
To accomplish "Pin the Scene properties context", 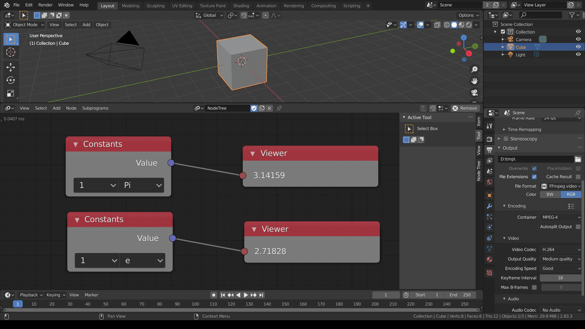I will pyautogui.click(x=578, y=113).
